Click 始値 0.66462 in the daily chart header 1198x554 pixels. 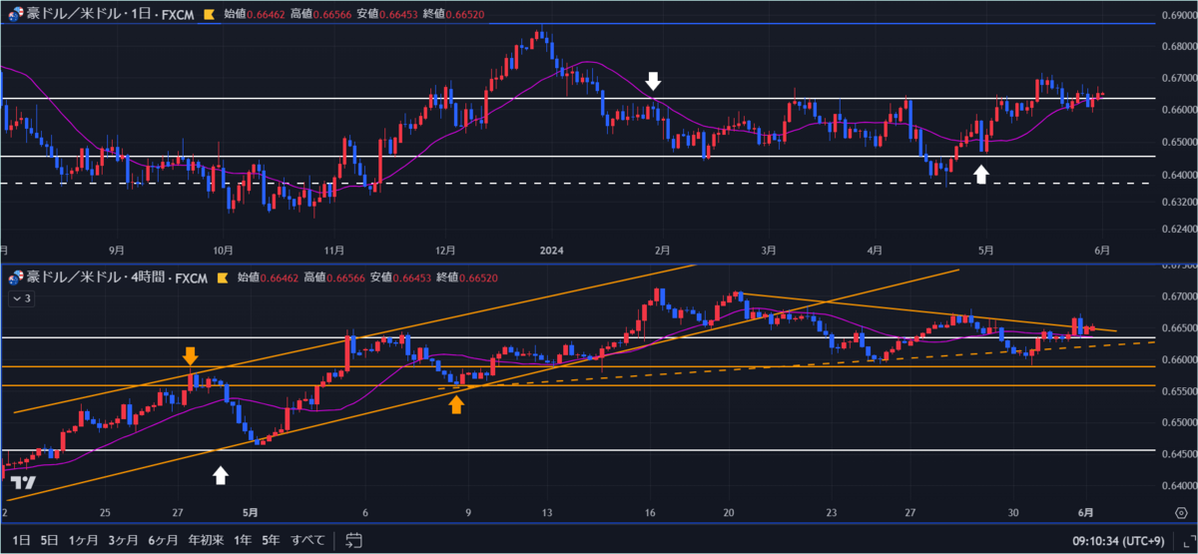coord(255,15)
